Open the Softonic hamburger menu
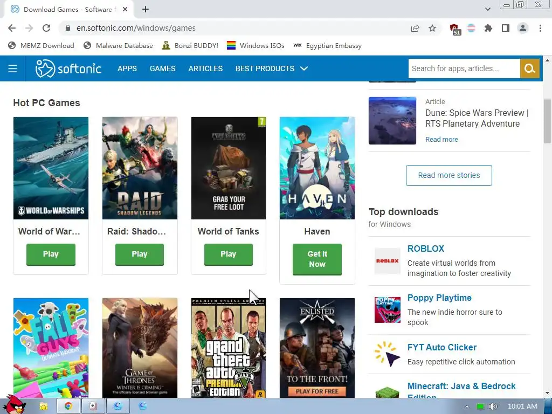Image resolution: width=552 pixels, height=414 pixels. (x=13, y=68)
